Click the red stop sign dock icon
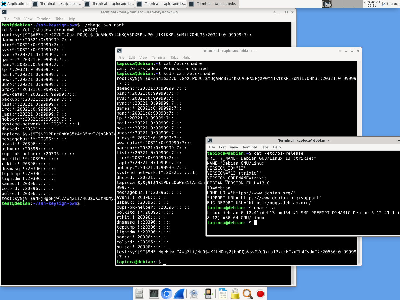This screenshot has height=300, width=400. click(260, 294)
